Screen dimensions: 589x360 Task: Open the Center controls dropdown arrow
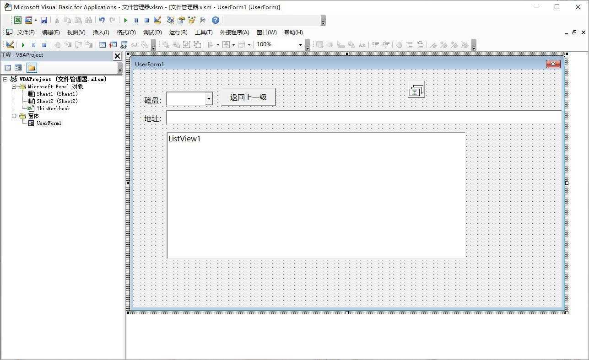233,45
